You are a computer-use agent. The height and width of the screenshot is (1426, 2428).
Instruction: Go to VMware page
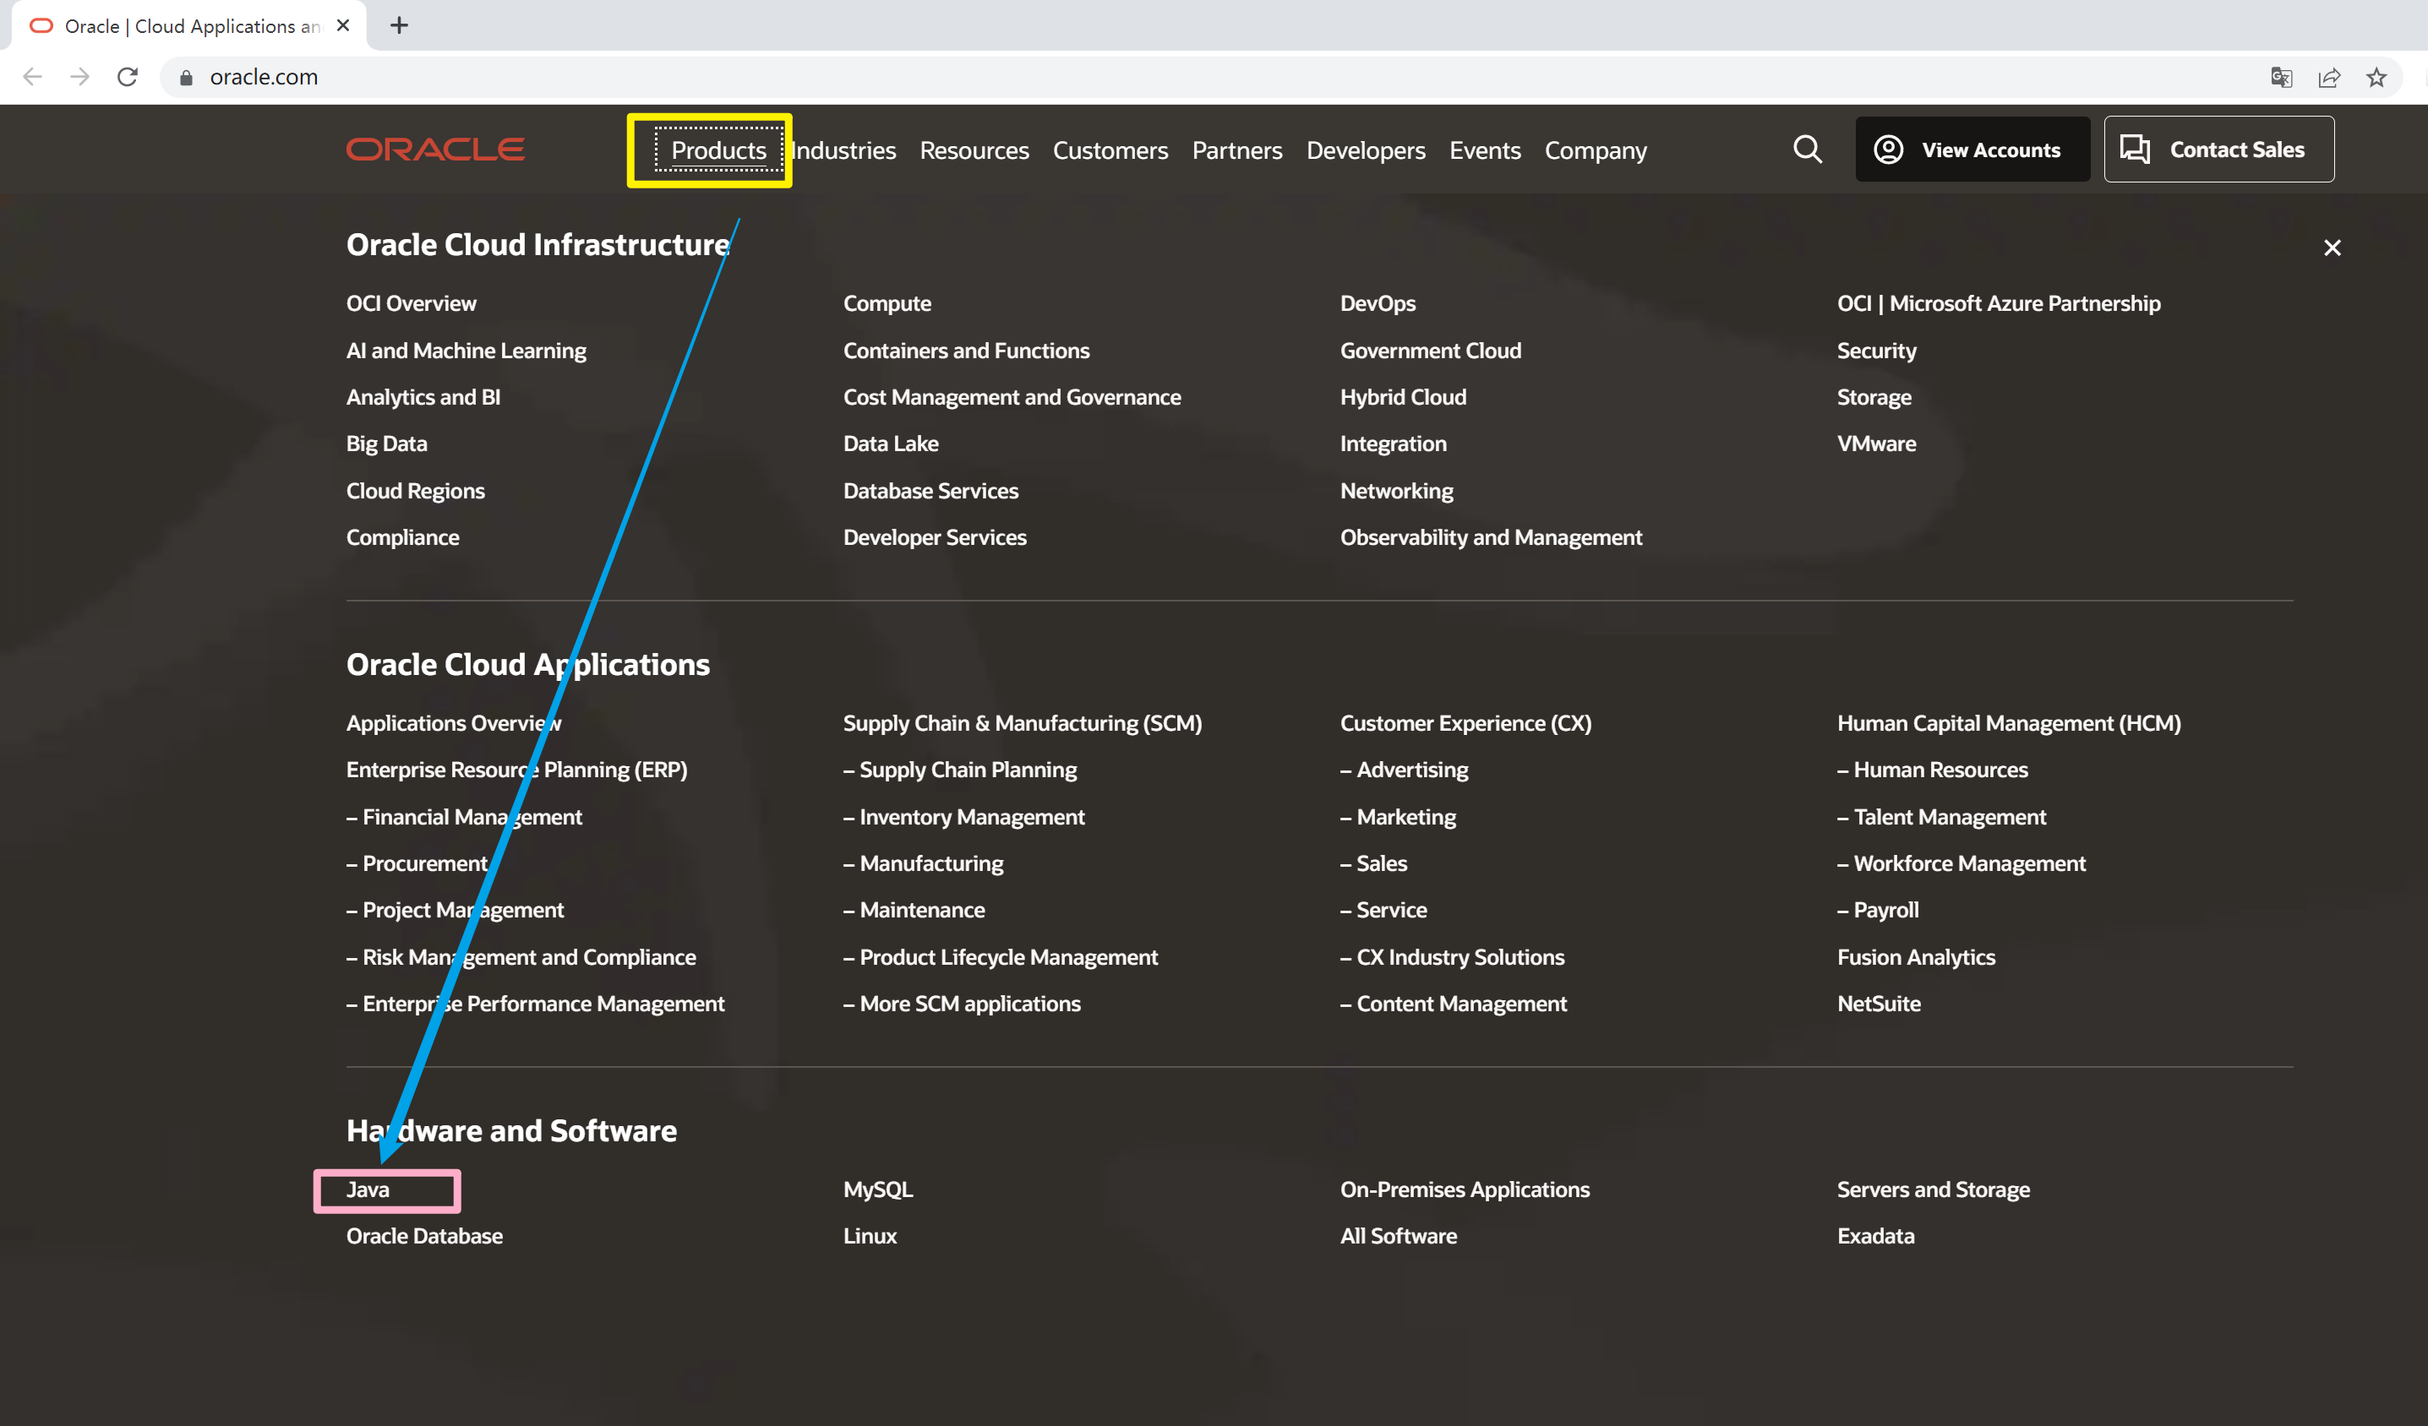(1876, 444)
